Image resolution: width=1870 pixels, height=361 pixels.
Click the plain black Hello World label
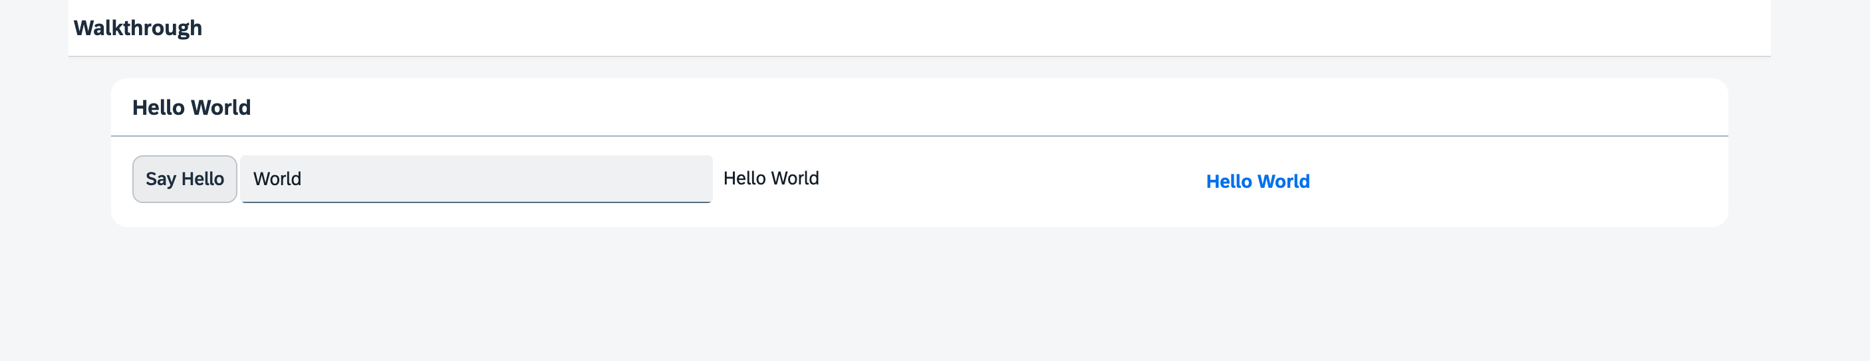[x=770, y=179]
